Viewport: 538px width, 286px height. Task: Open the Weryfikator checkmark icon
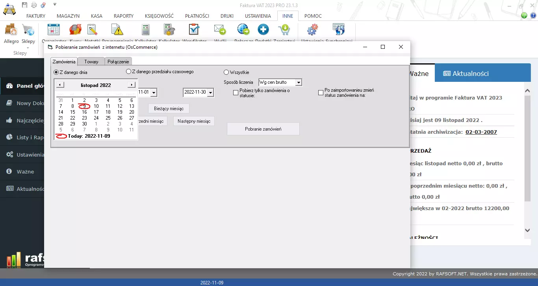[194, 30]
